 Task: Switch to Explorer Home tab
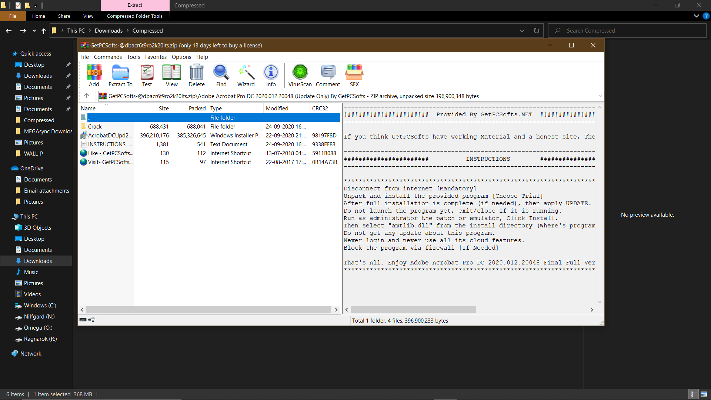[x=39, y=16]
